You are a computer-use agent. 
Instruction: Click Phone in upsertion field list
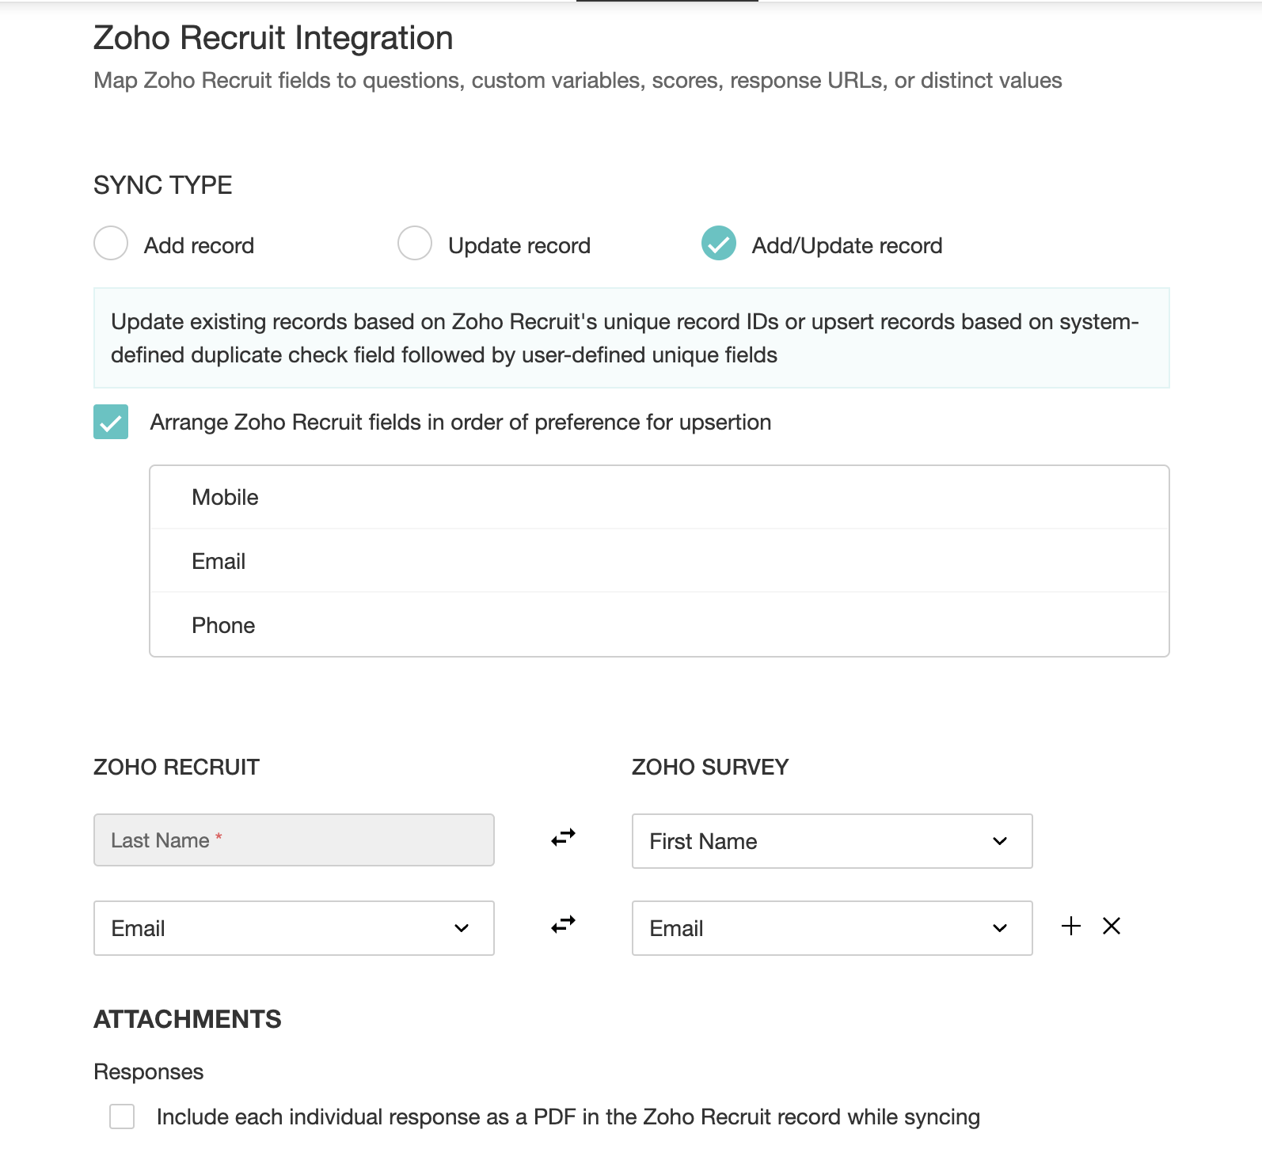[223, 625]
